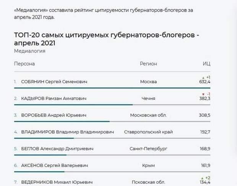Viewport: 237px width, 186px height.
Task: Click the green up arrow beside Собянин's score
Action: click(x=203, y=78)
